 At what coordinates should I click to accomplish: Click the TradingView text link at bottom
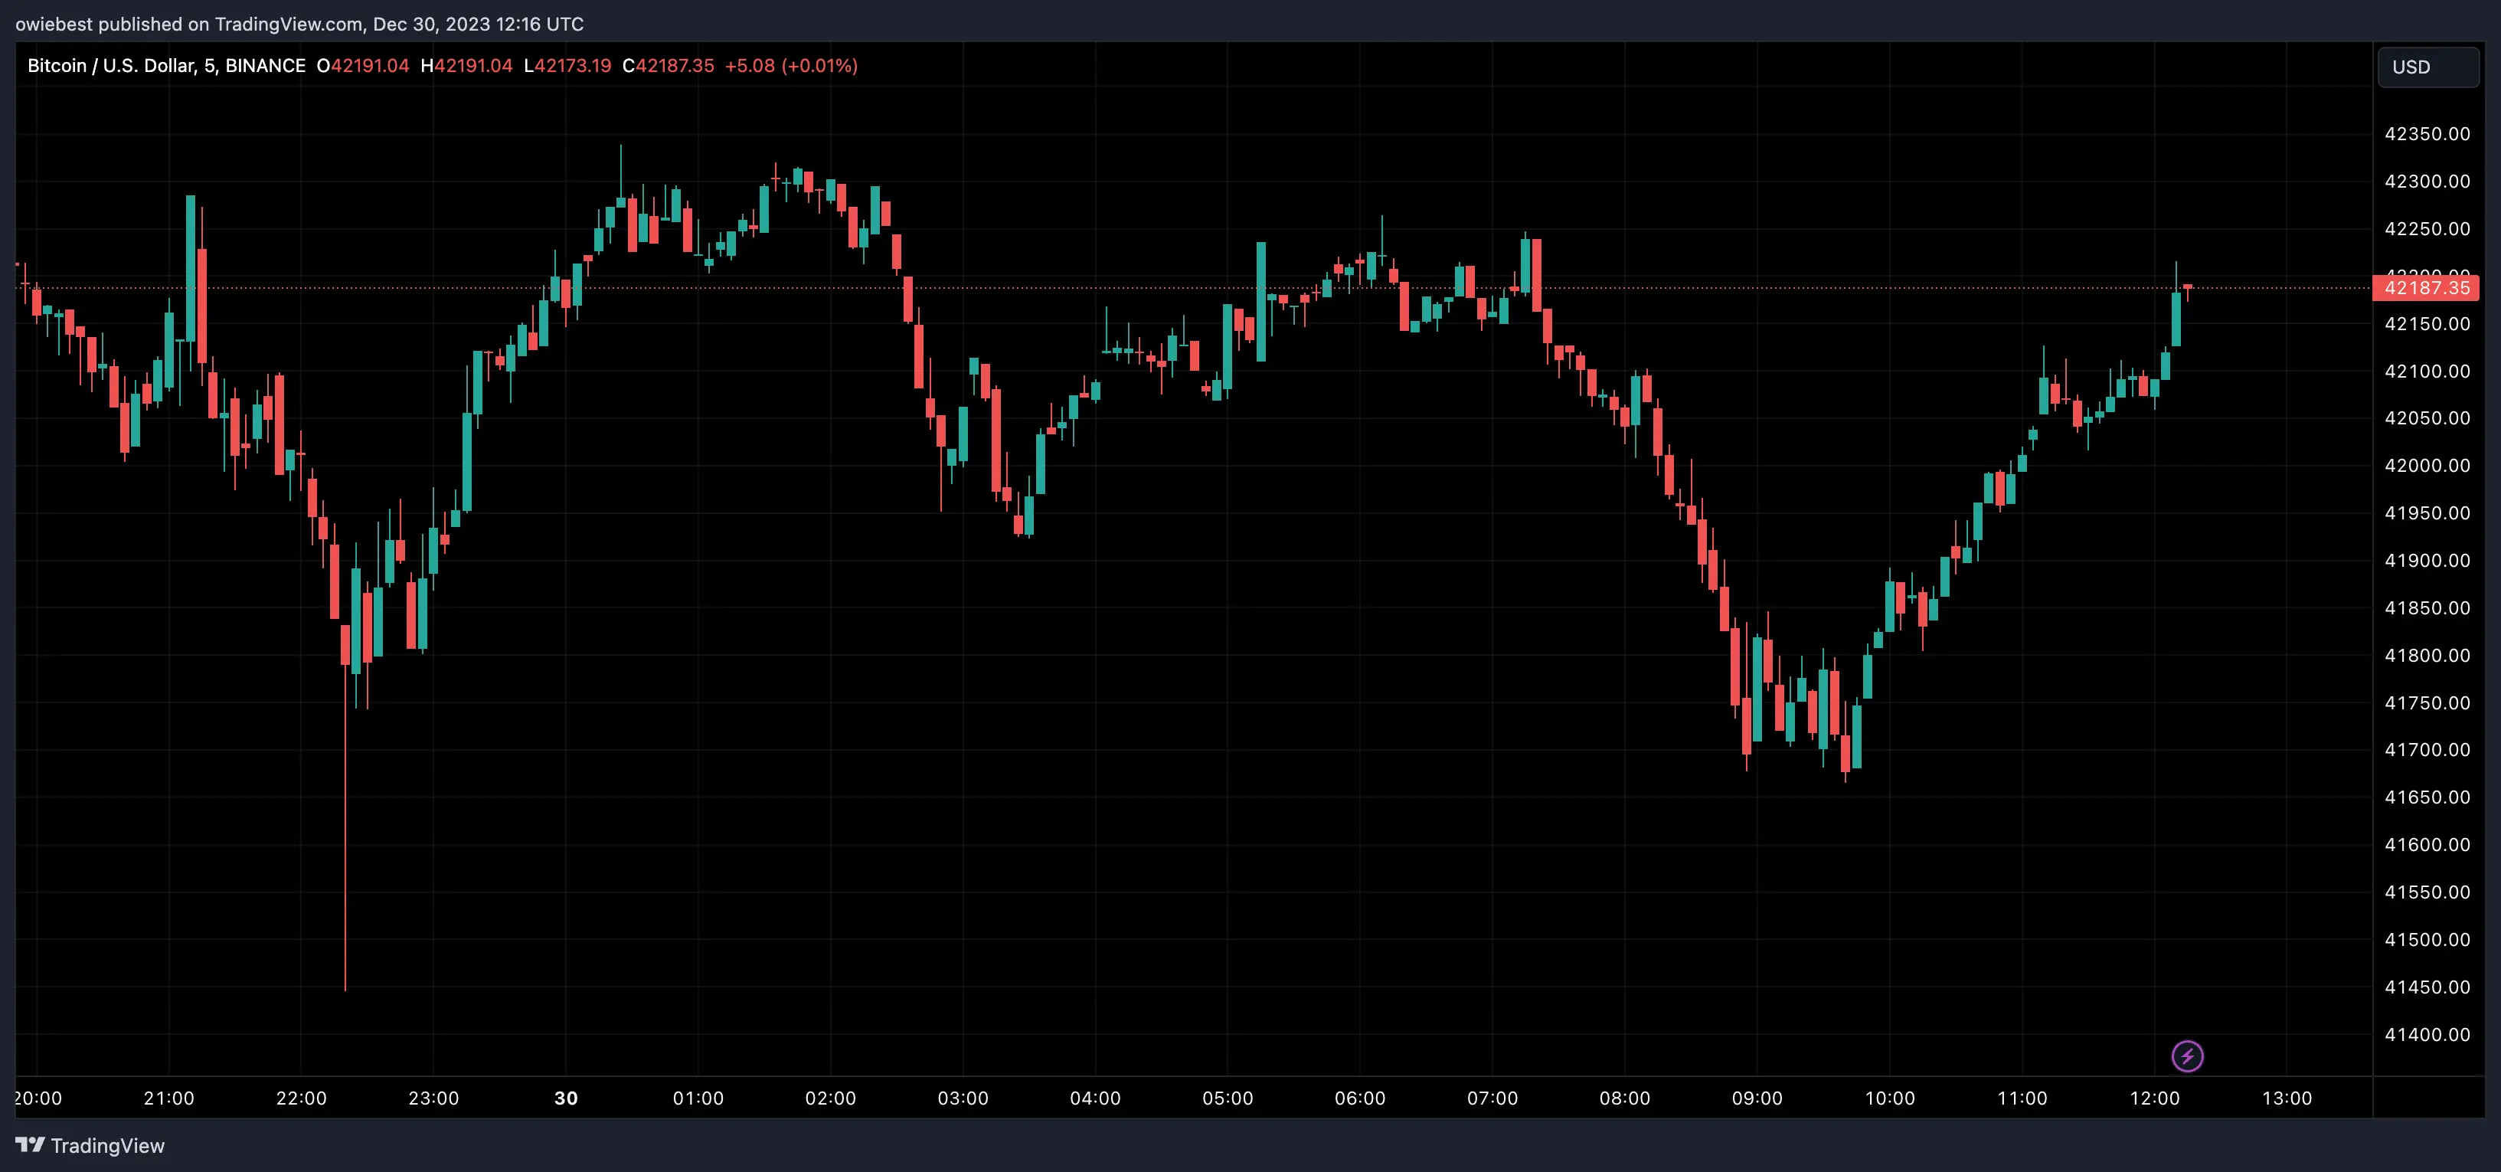(x=106, y=1146)
